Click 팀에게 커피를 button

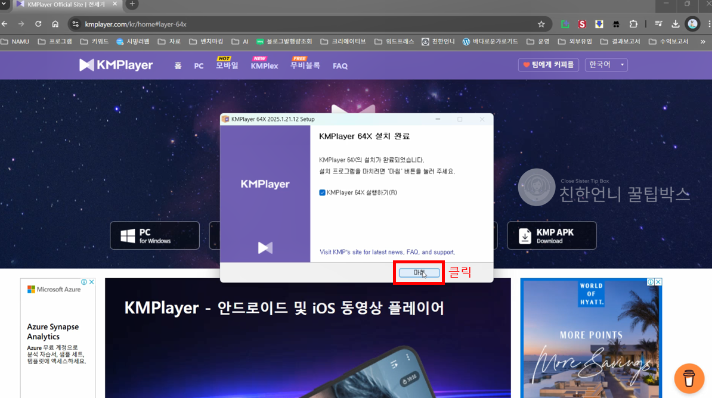coord(549,65)
